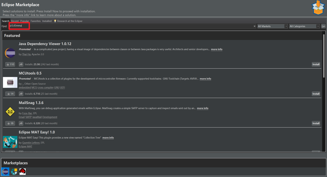Screen dimensions: 327x177
Task: Click the SMTP tag link
Action: coord(28,117)
